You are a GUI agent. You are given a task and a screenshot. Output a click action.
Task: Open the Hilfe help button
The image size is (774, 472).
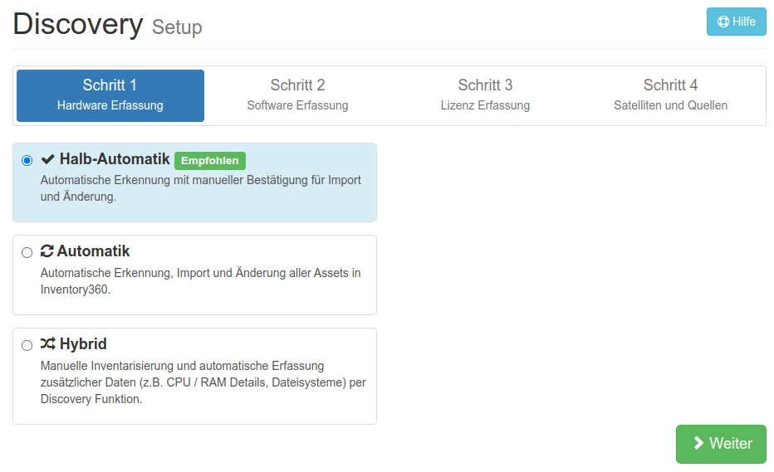tap(736, 22)
